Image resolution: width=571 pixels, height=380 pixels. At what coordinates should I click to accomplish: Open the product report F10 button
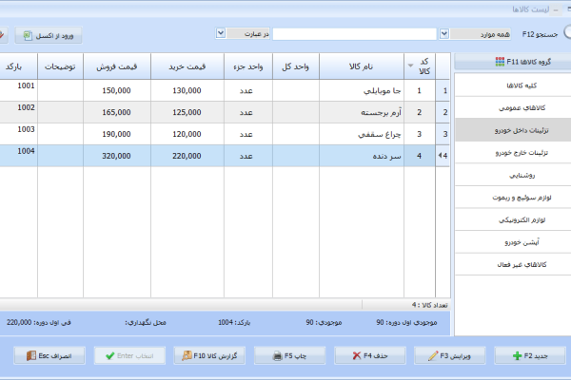click(209, 355)
